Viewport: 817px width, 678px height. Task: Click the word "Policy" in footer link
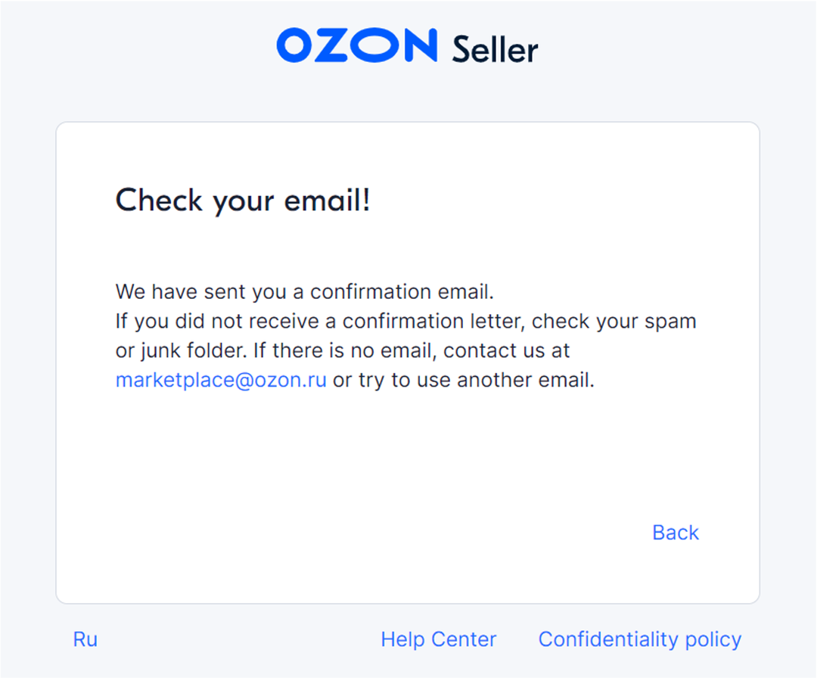click(713, 639)
